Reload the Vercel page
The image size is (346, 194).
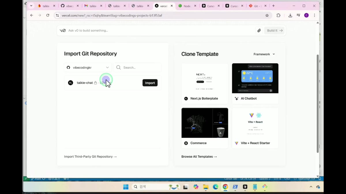(48, 16)
